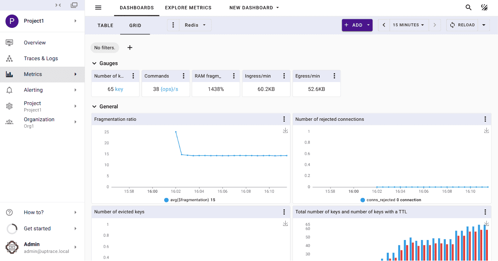Open the RAM fragmentation gauge kebab menu
This screenshot has width=498, height=261.
[x=233, y=76]
